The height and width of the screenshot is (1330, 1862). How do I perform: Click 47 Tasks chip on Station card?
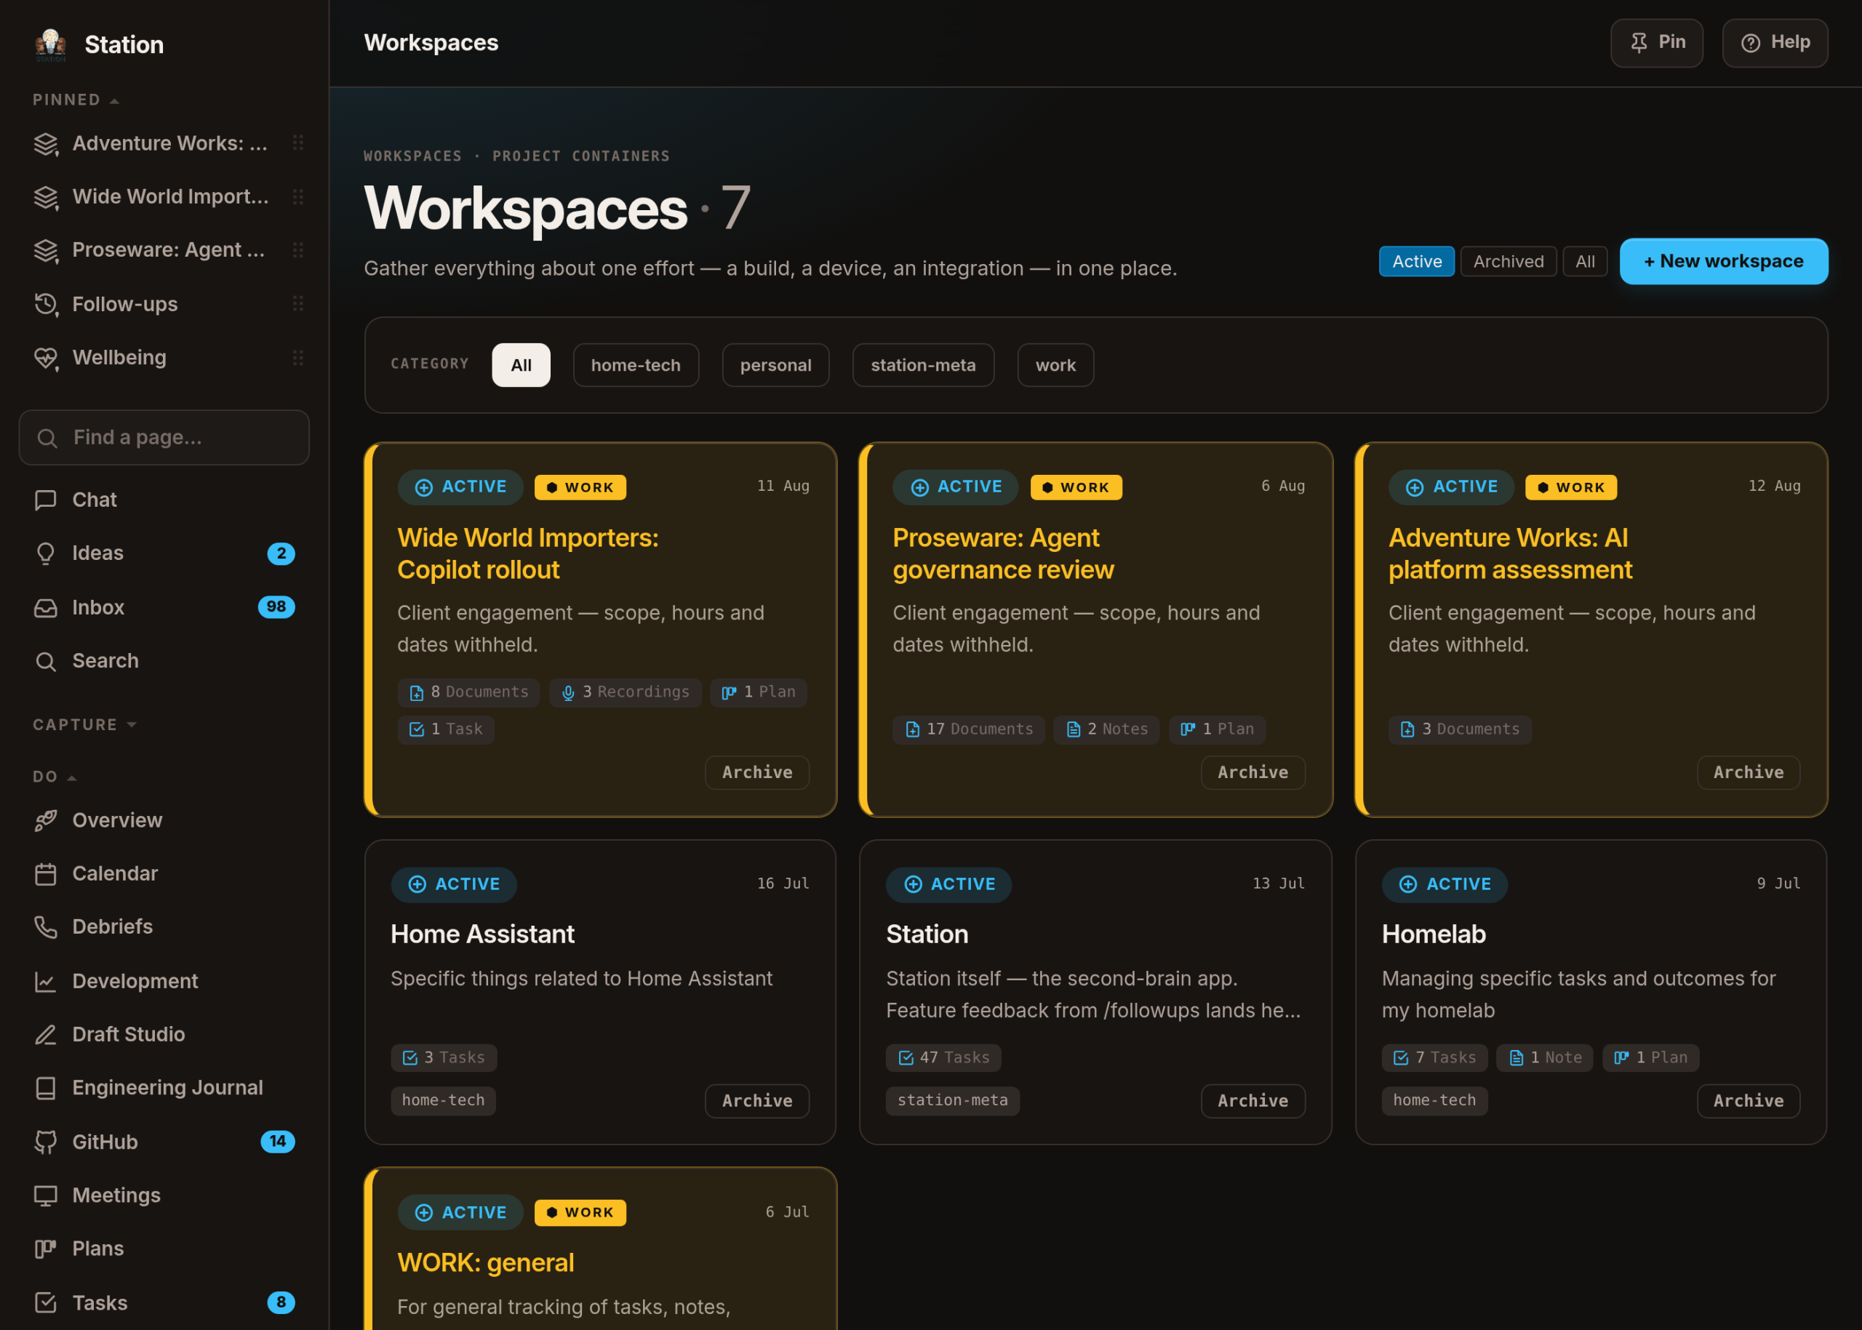point(943,1057)
